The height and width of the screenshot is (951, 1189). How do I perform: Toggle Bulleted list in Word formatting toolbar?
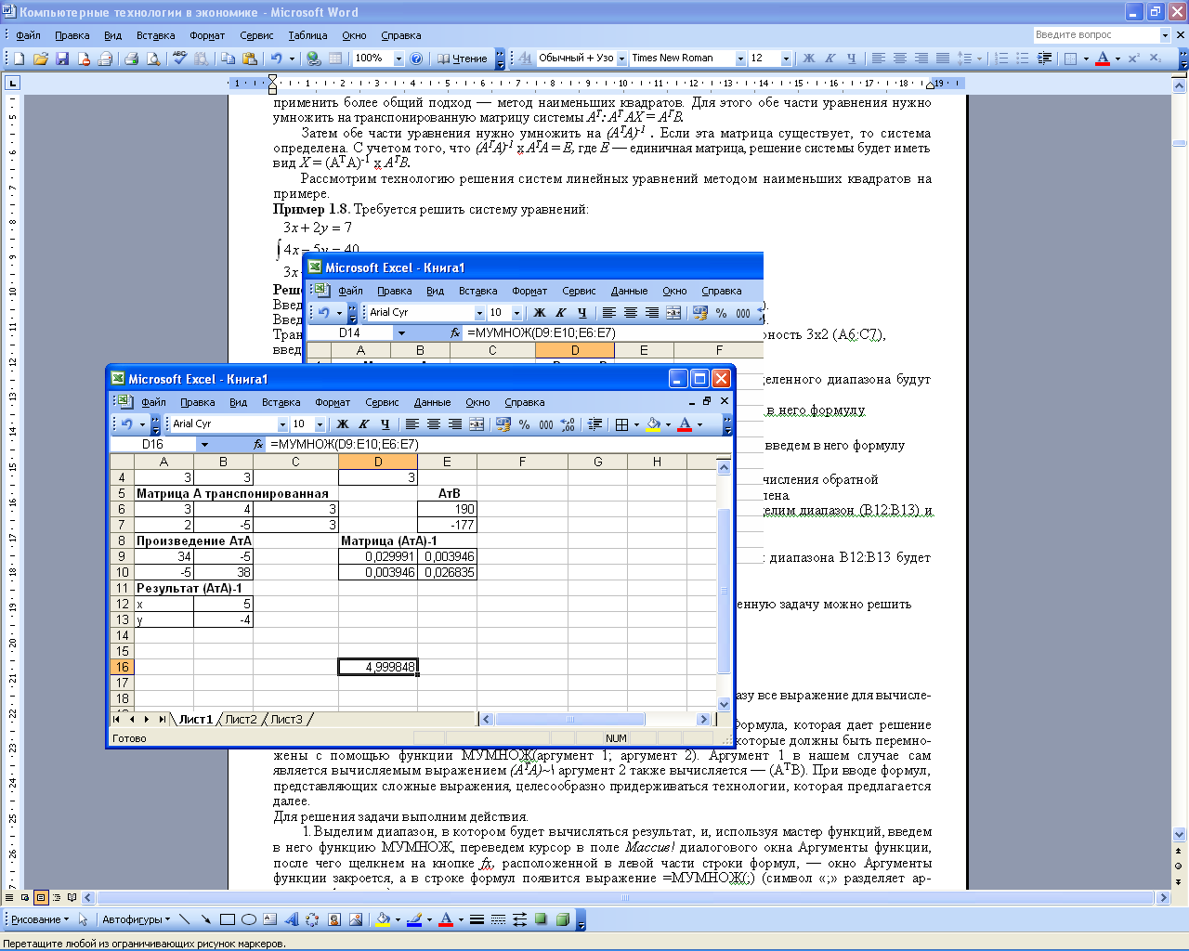pyautogui.click(x=1023, y=59)
